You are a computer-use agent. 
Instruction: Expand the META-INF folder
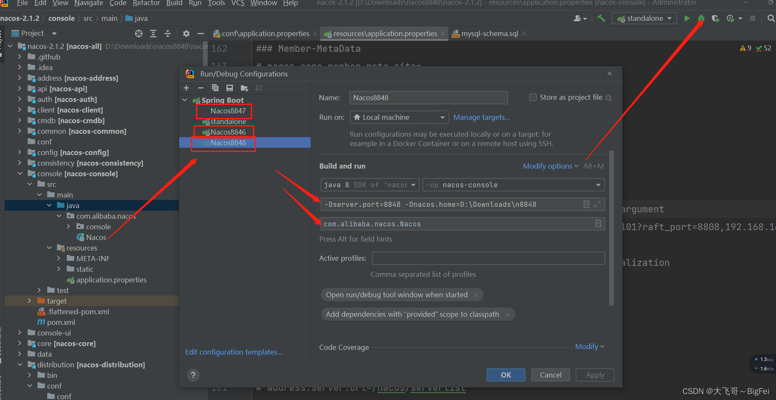click(59, 258)
